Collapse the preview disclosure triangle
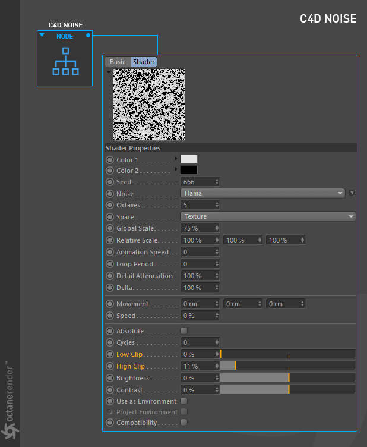The height and width of the screenshot is (447, 367). click(x=109, y=72)
